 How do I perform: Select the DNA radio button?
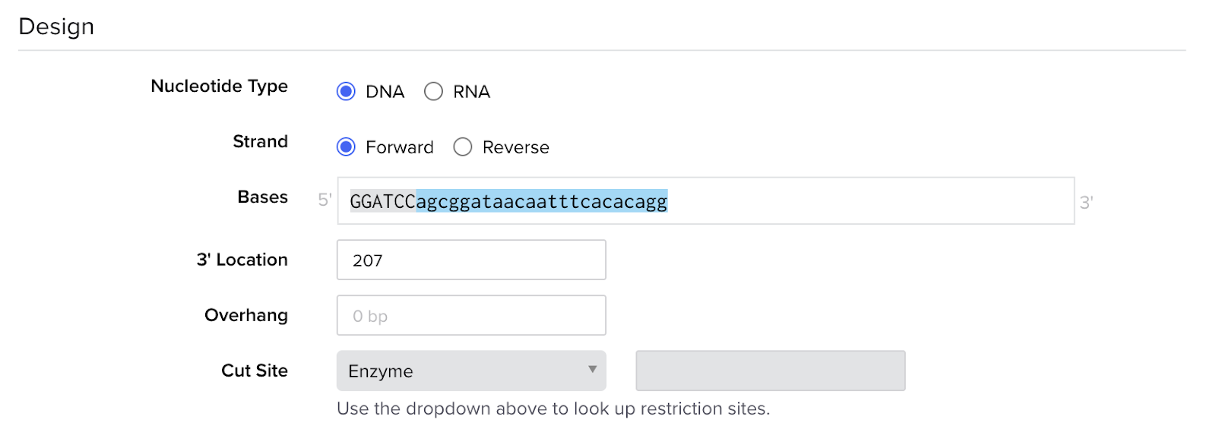coord(346,92)
